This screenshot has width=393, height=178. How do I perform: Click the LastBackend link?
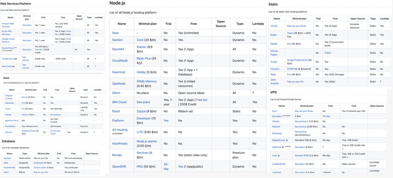coord(279,164)
